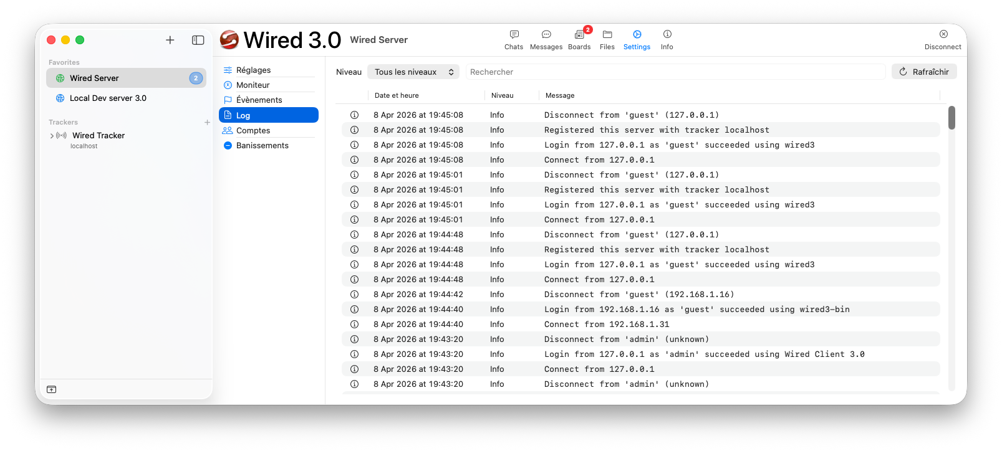Screen dimensions: 1002x451
Task: Click the info icon of 'Login ... using wired3-bin' row
Action: point(354,310)
